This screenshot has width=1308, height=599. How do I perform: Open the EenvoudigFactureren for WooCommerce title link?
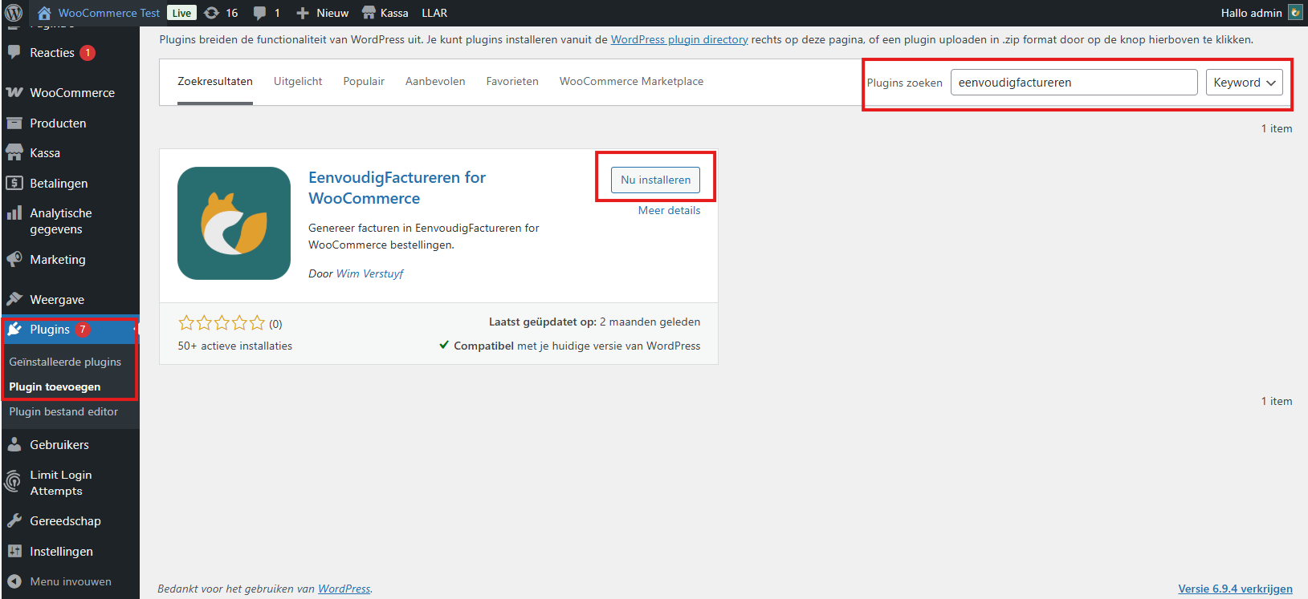pyautogui.click(x=397, y=188)
